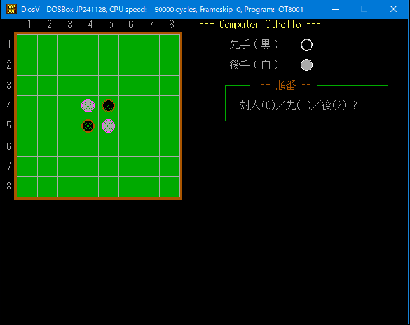Click the 'Computer Othello' title text
410x325 pixels.
260,24
